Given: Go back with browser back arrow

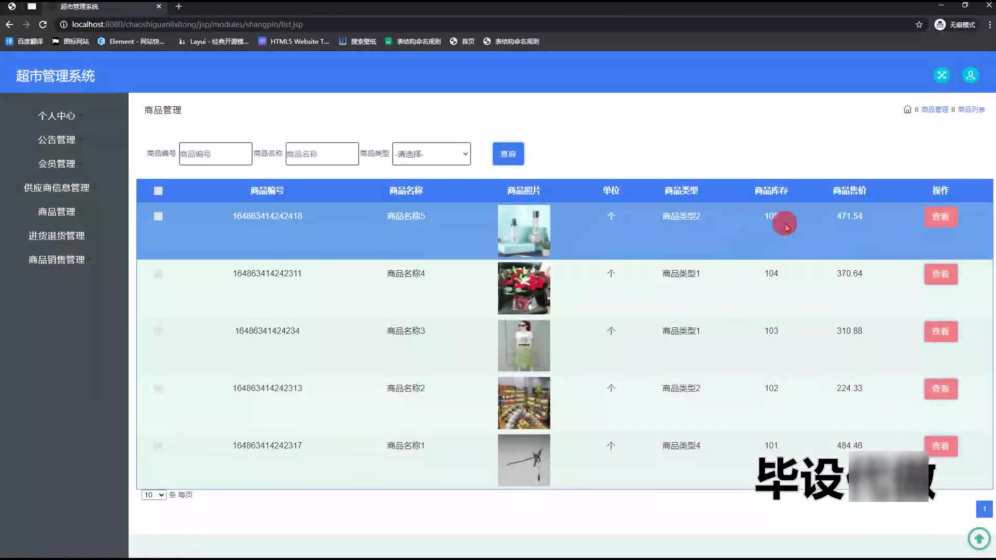Looking at the screenshot, I should tap(9, 24).
